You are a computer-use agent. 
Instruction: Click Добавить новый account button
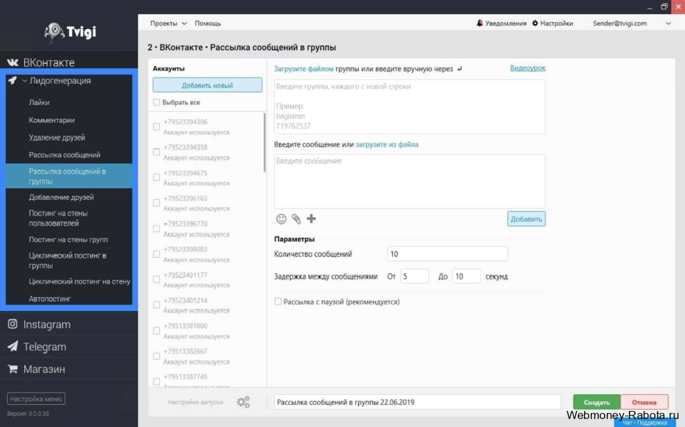click(x=207, y=85)
